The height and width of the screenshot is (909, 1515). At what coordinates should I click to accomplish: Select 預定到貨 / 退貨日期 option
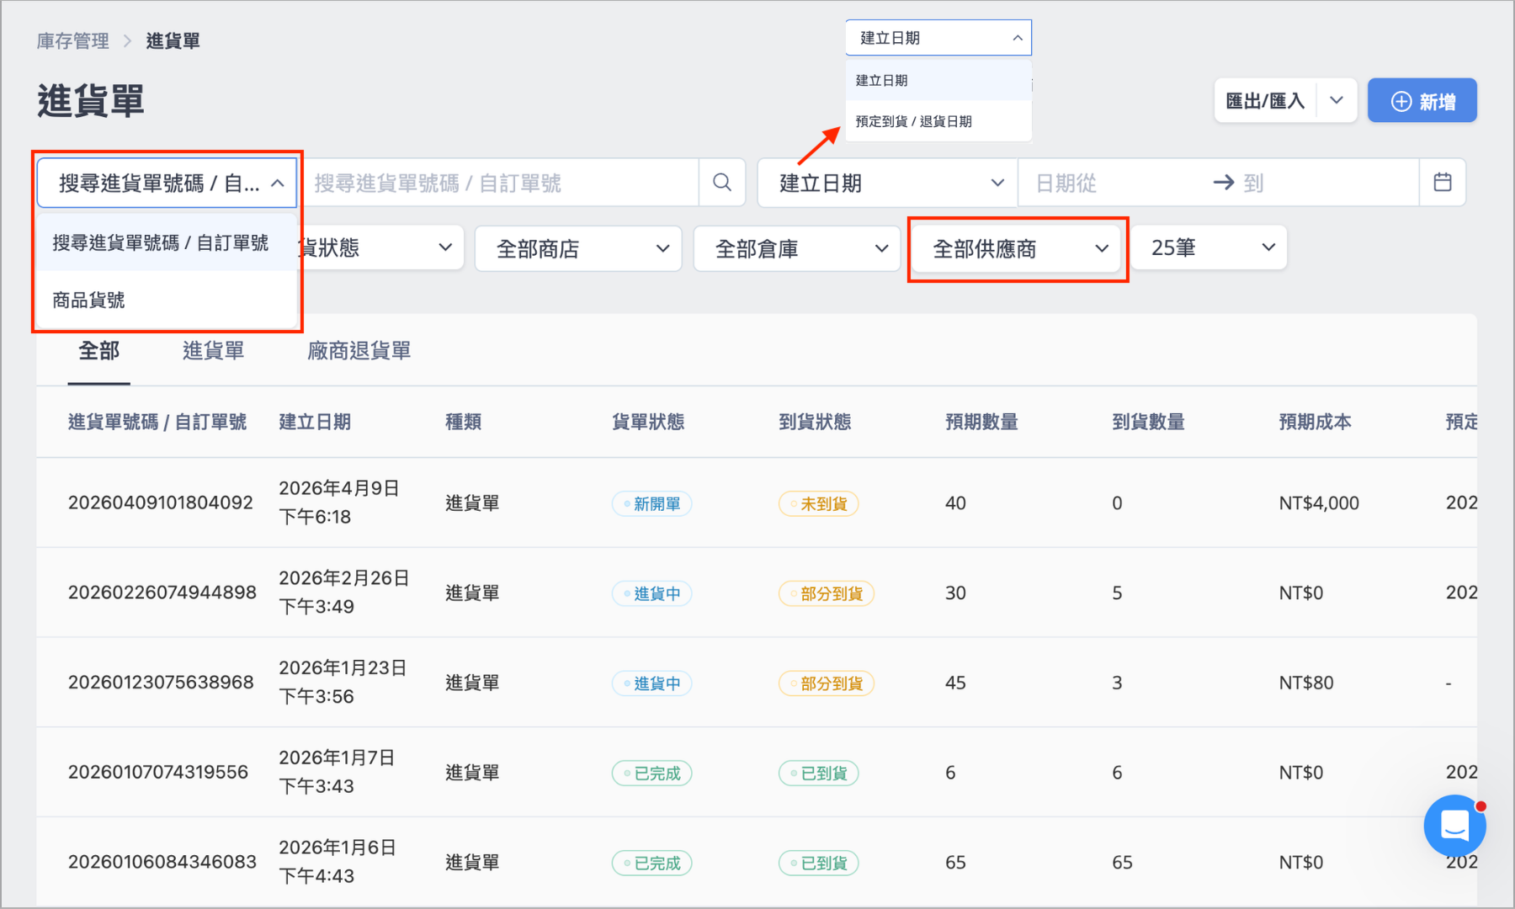(938, 121)
